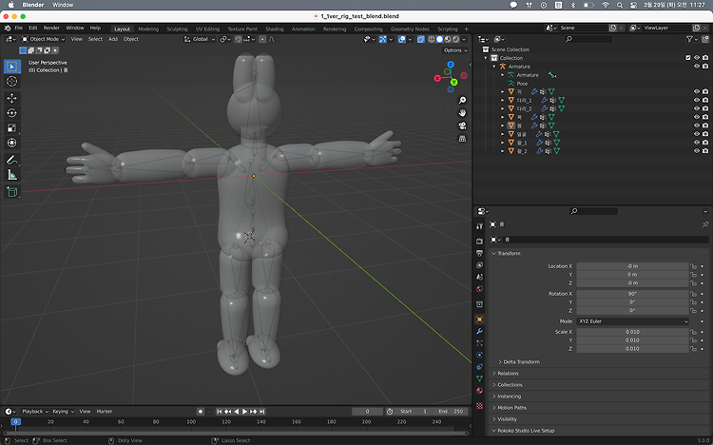Viewport: 713px width, 445px height.
Task: Click the viewport zoom magnifier icon
Action: tap(462, 100)
